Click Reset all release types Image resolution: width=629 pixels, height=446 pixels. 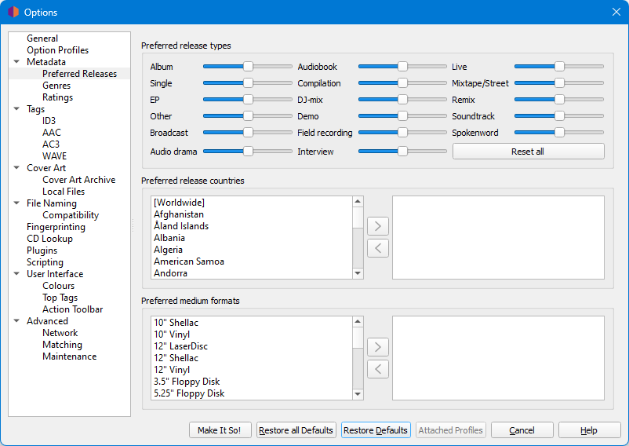tap(528, 152)
